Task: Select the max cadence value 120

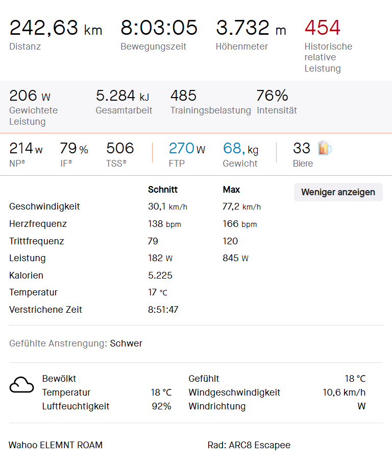Action: coord(230,241)
